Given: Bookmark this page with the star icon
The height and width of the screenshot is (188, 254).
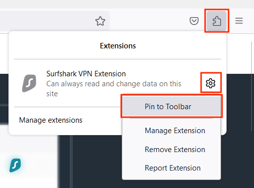Looking at the screenshot, I should pyautogui.click(x=100, y=21).
